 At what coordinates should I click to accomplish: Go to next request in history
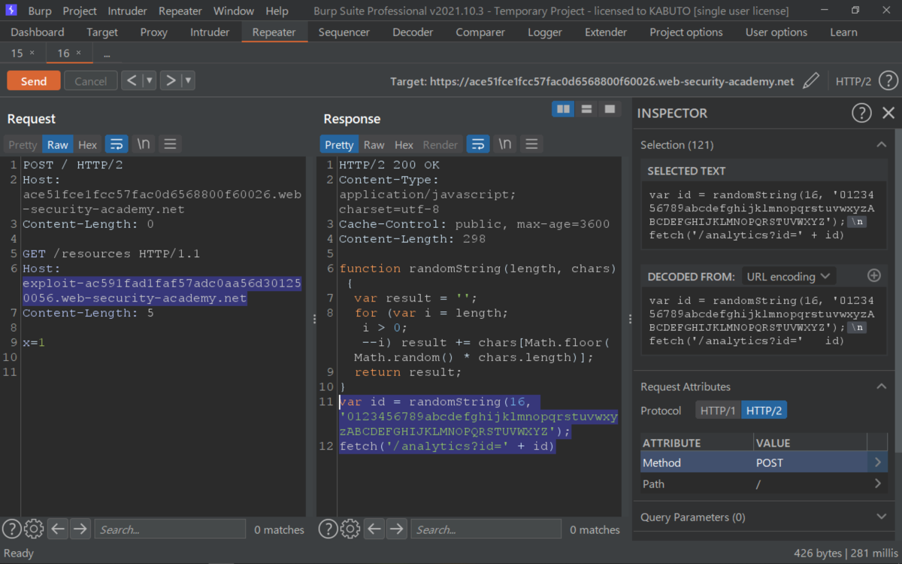pyautogui.click(x=171, y=80)
